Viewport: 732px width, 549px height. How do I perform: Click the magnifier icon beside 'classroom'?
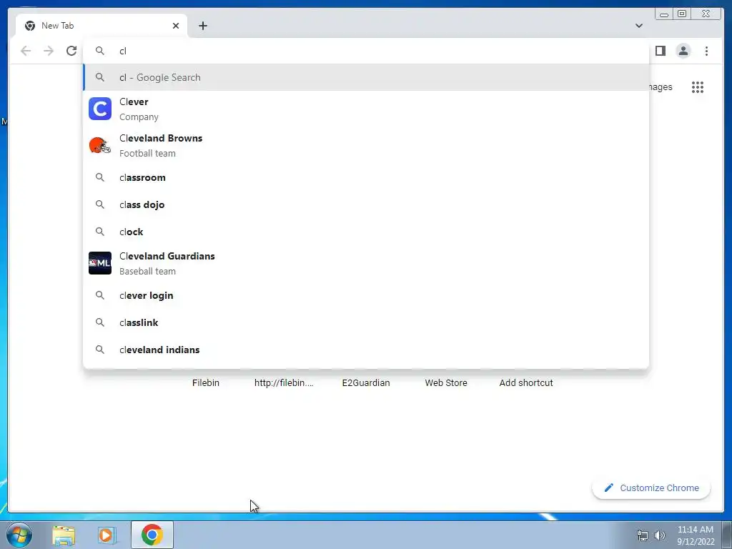point(100,177)
